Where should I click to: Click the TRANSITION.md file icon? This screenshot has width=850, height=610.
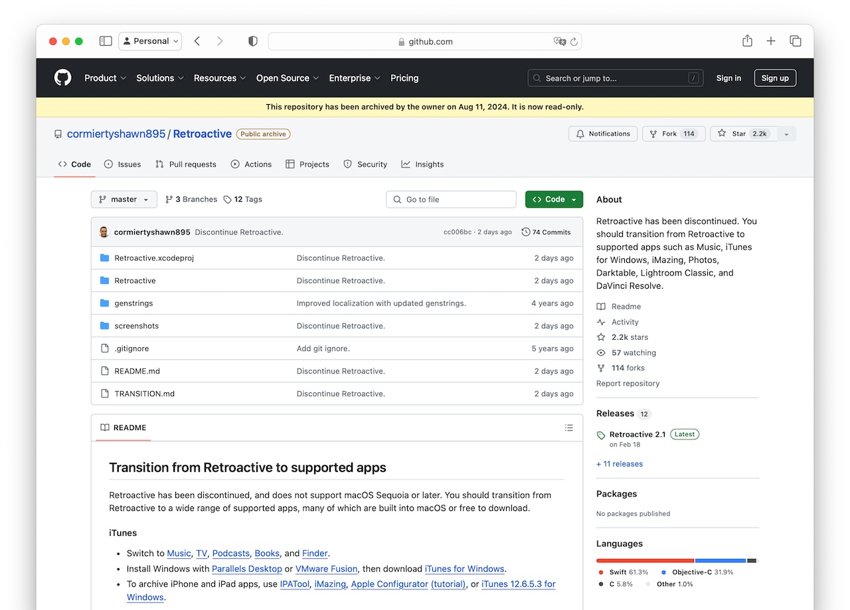(104, 393)
